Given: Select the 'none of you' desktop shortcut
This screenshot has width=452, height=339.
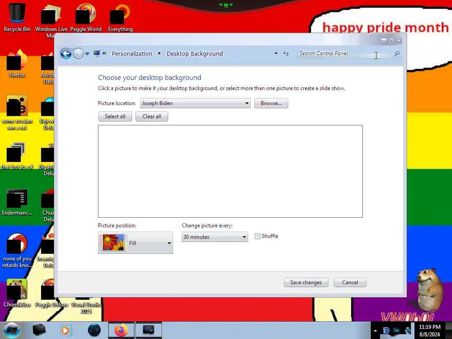Looking at the screenshot, I should point(17,251).
